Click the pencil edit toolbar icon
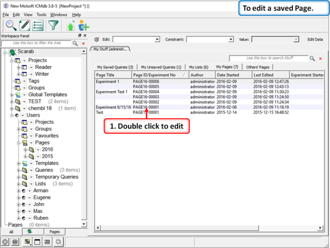Image resolution: width=330 pixels, height=248 pixels. [25, 25]
